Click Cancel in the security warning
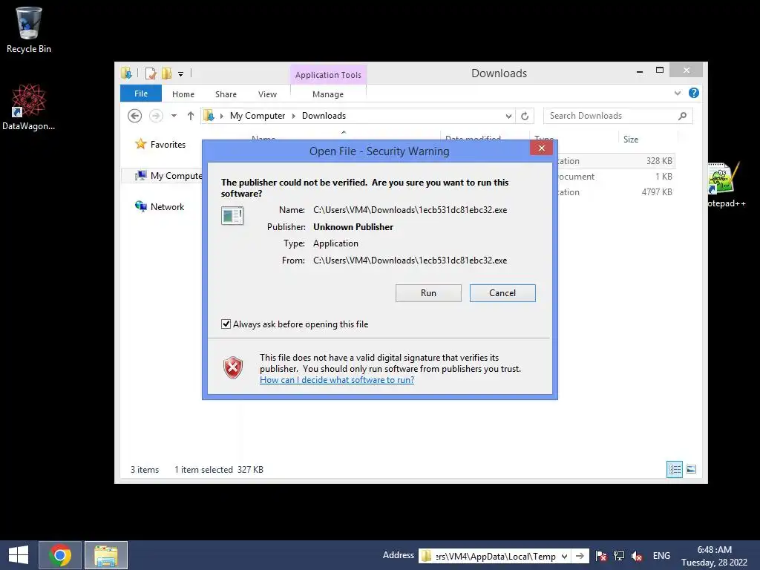760x570 pixels. (502, 292)
